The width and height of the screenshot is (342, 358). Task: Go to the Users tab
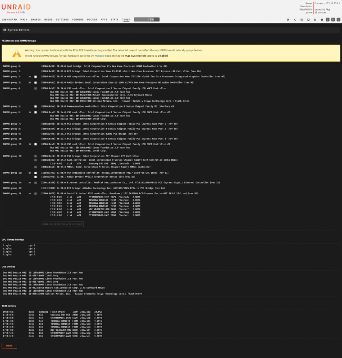(48, 20)
